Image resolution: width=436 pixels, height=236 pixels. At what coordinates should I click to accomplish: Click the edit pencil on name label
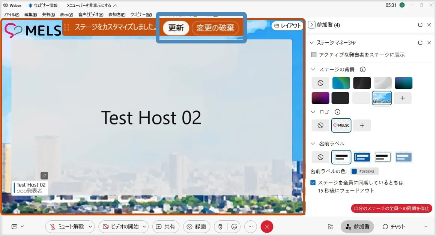click(x=44, y=176)
